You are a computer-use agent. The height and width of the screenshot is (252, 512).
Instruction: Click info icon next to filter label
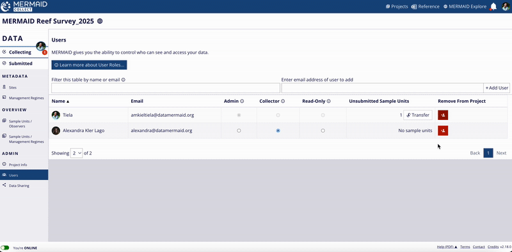[124, 80]
